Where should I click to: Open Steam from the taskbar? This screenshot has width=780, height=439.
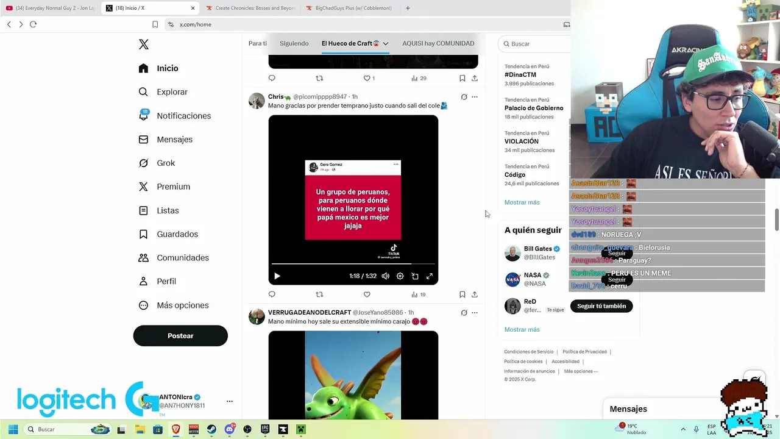pos(211,429)
